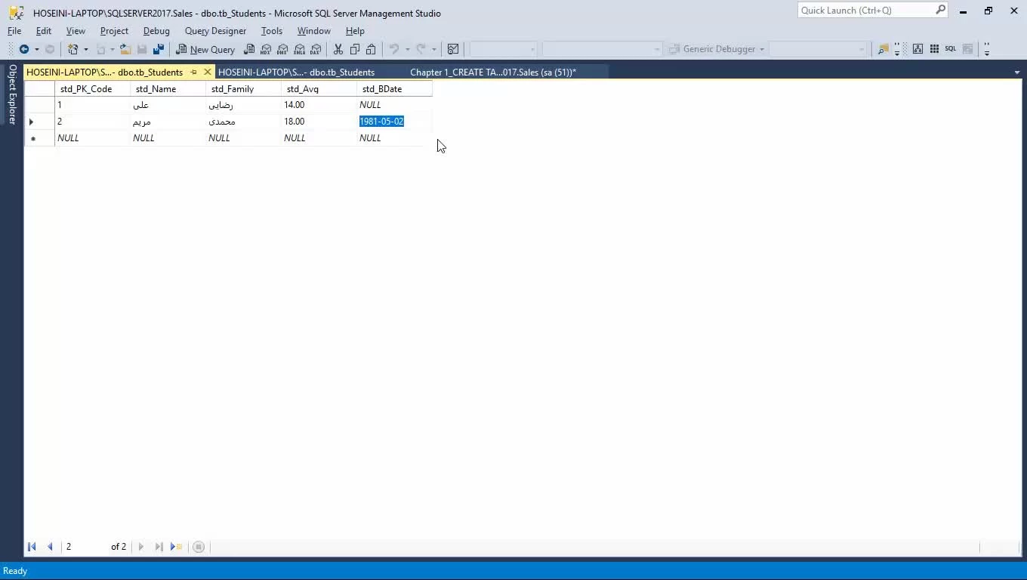Expand the New Project dropdown arrow
1027x580 pixels.
pyautogui.click(x=85, y=49)
